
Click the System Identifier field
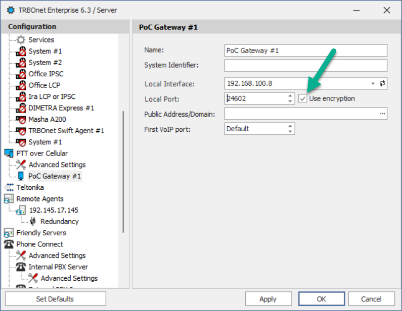point(306,66)
